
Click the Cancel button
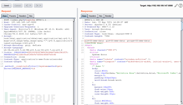18,6
